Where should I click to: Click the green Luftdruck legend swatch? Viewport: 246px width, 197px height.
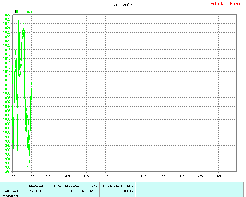[17, 12]
